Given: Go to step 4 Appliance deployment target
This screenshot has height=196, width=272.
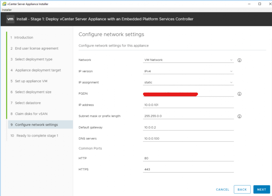Looking at the screenshot, I should (36, 70).
